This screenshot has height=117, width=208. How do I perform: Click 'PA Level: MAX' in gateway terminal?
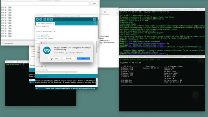[170, 75]
